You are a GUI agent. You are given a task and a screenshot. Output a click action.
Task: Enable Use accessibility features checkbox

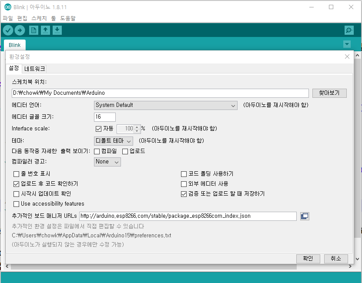[17, 204]
